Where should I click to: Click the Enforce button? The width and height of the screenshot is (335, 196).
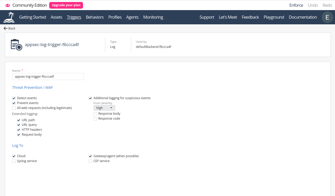pyautogui.click(x=296, y=5)
